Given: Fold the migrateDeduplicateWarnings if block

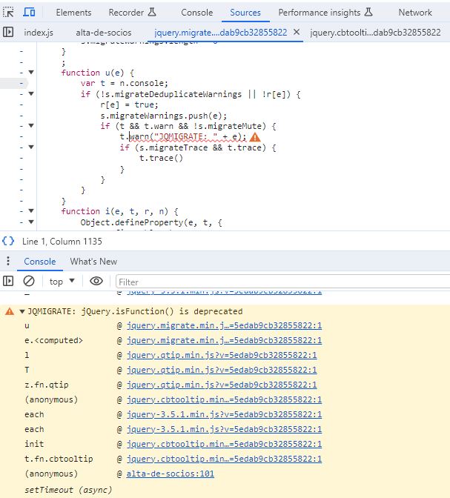Looking at the screenshot, I should (x=31, y=93).
